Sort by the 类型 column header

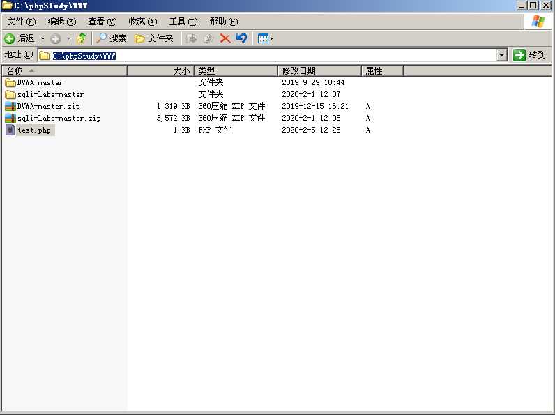[236, 71]
